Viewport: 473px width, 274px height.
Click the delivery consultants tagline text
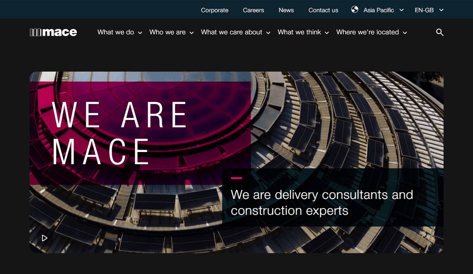coord(322,203)
